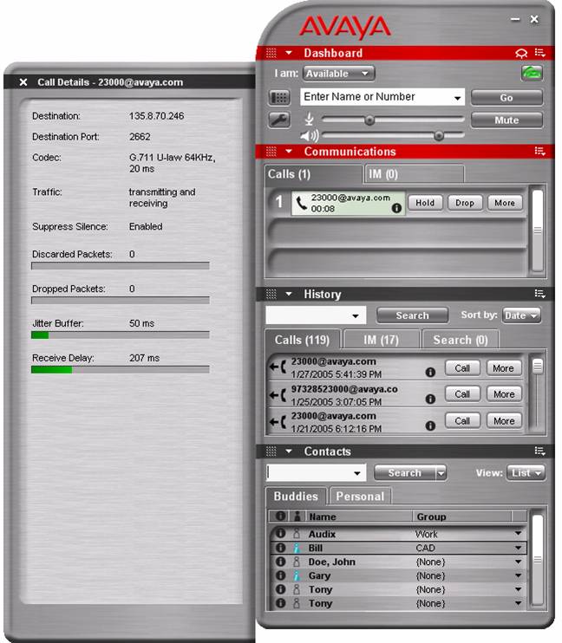Open the Contacts search field dropdown
The width and height of the screenshot is (562, 643).
(357, 473)
